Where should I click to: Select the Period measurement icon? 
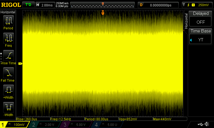[x=9, y=21]
